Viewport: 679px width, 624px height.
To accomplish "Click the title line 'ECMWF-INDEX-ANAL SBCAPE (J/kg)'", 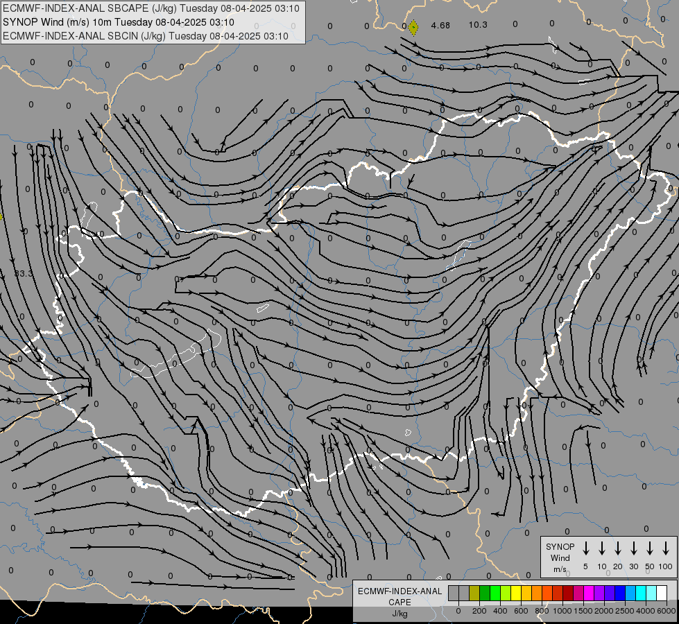I will click(151, 8).
